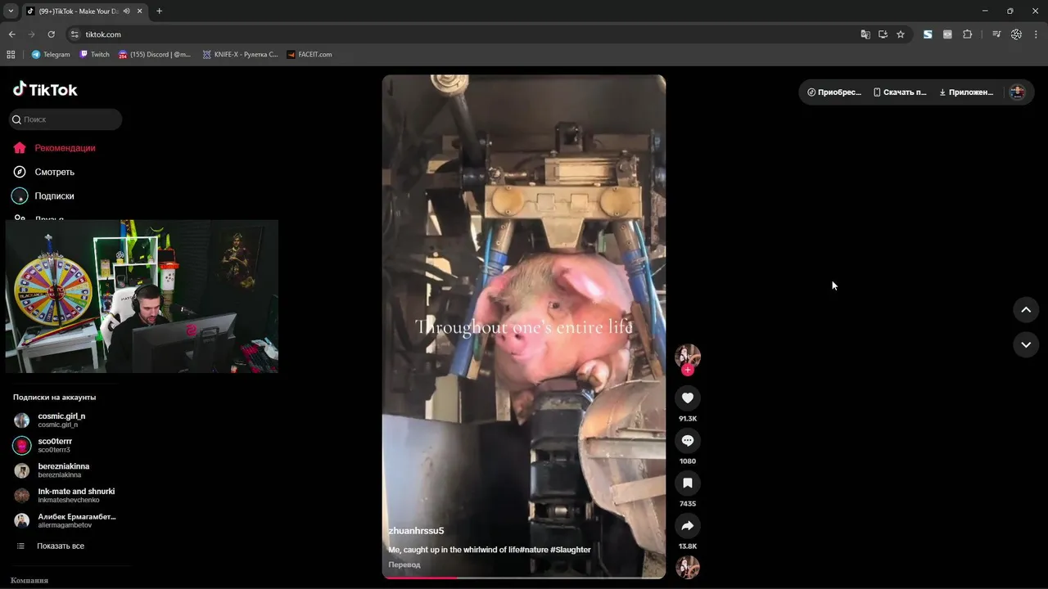Click the zhuanhrssu5 username on video

(x=416, y=531)
